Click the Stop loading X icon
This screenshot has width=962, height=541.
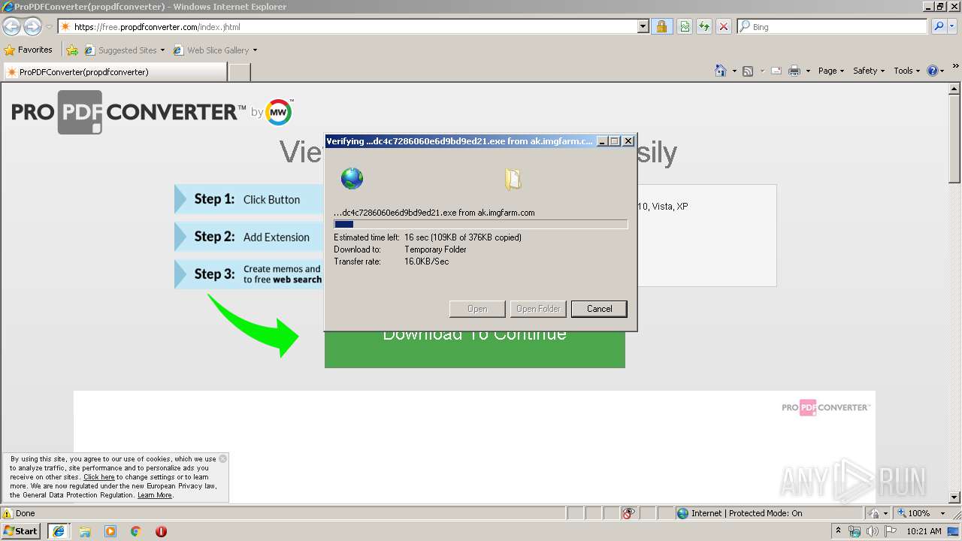[724, 26]
